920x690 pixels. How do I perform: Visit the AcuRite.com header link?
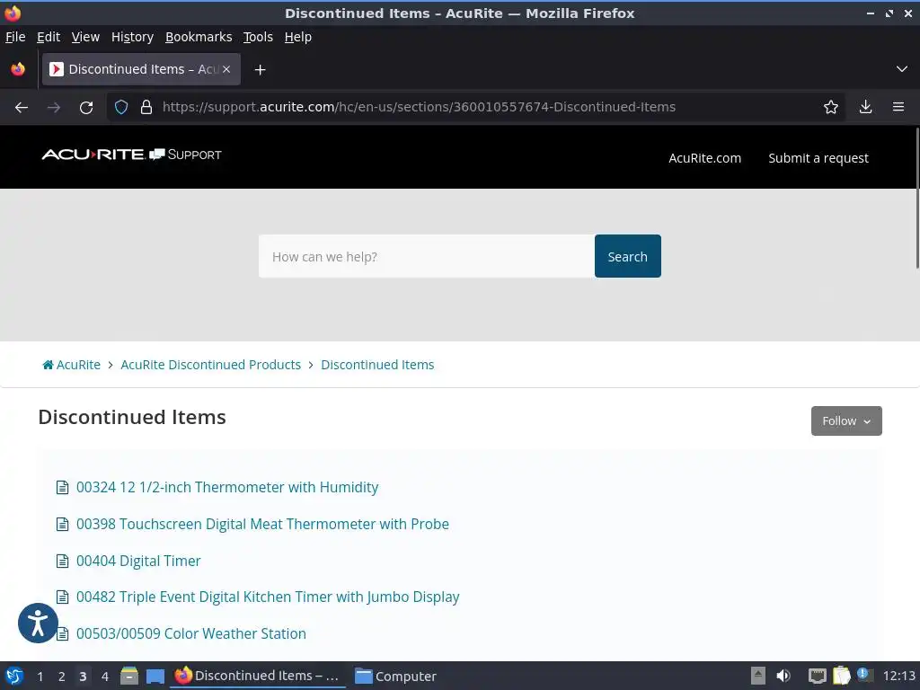[x=704, y=158]
